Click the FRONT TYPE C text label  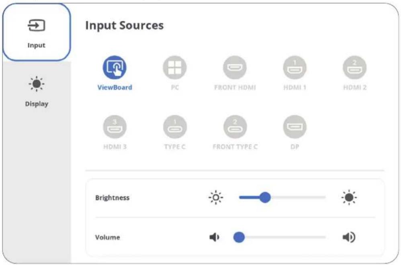coord(235,147)
